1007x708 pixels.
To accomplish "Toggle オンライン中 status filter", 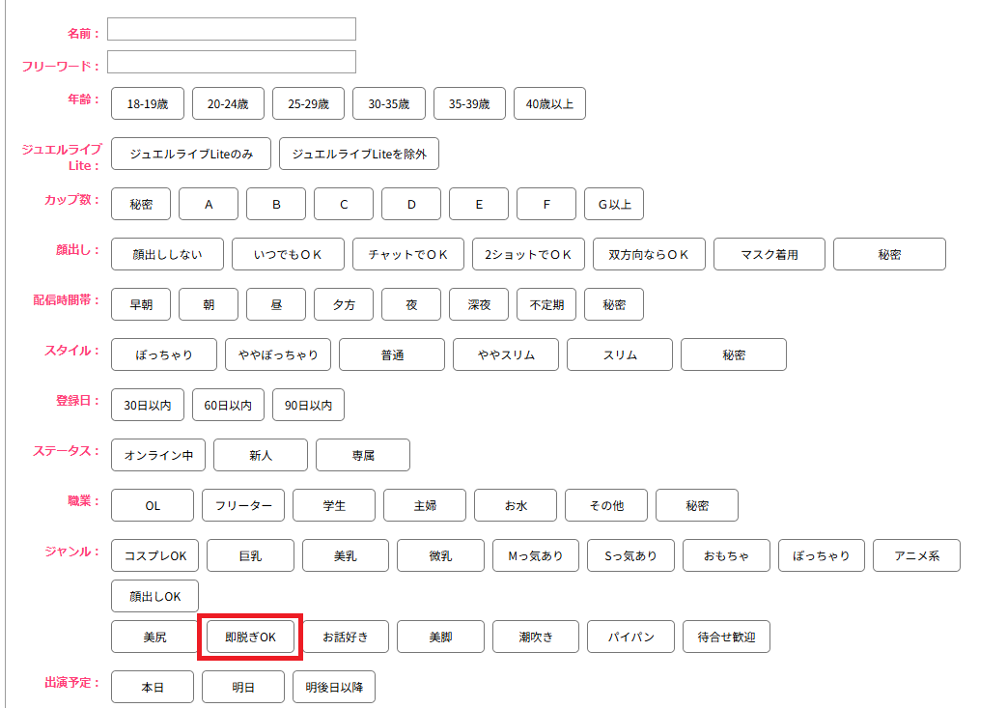I will tap(158, 455).
